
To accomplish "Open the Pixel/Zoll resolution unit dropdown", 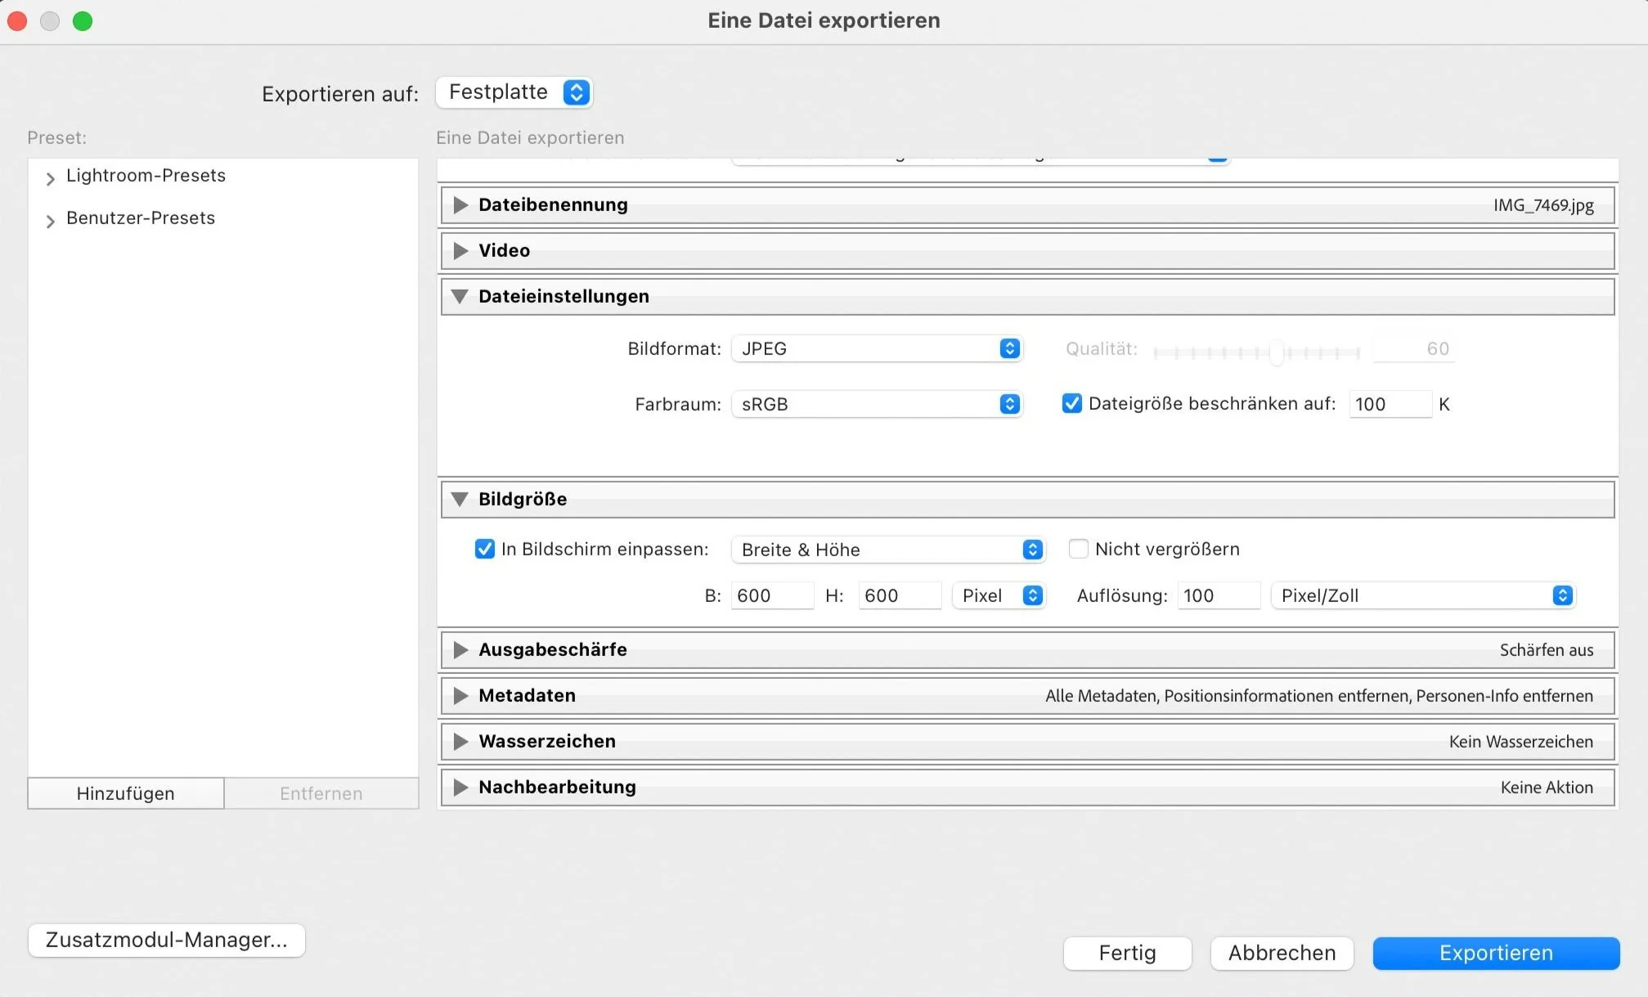I will (x=1423, y=595).
